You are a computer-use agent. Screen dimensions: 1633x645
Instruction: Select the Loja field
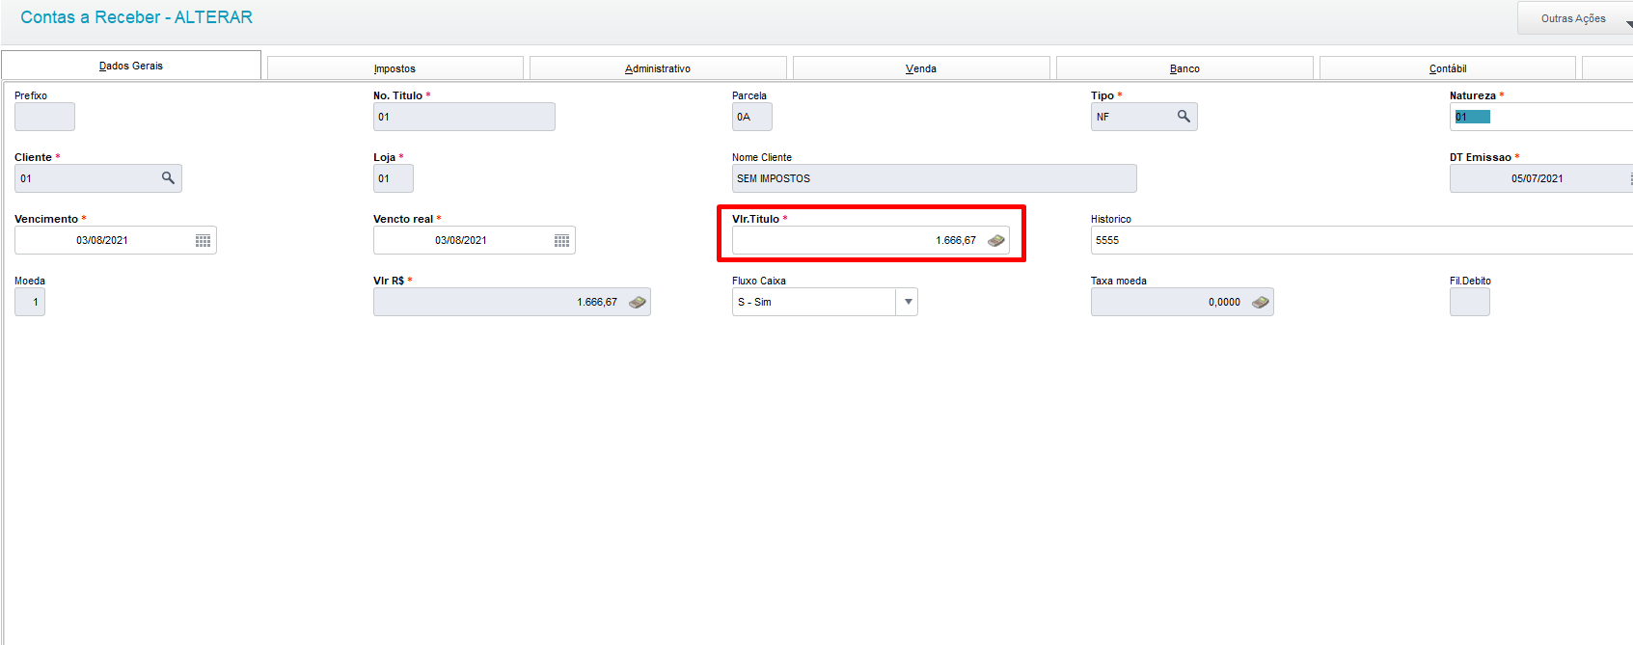point(394,178)
